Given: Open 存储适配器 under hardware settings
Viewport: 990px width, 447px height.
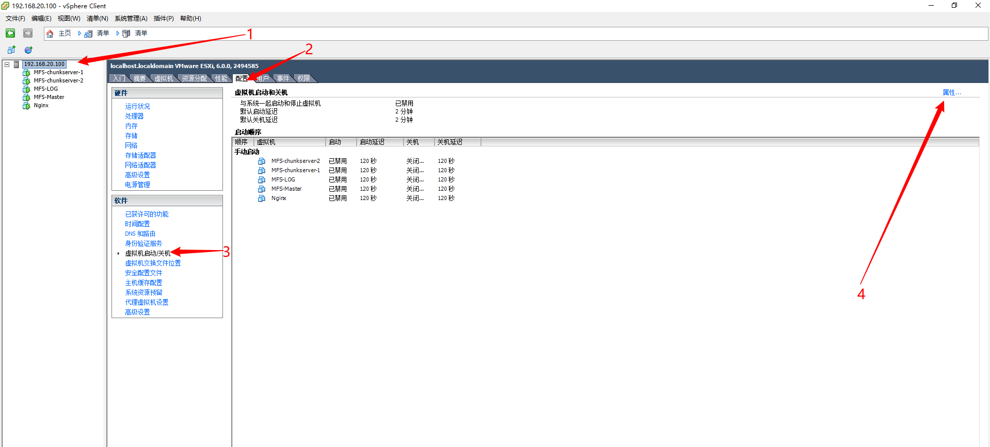Looking at the screenshot, I should click(140, 156).
